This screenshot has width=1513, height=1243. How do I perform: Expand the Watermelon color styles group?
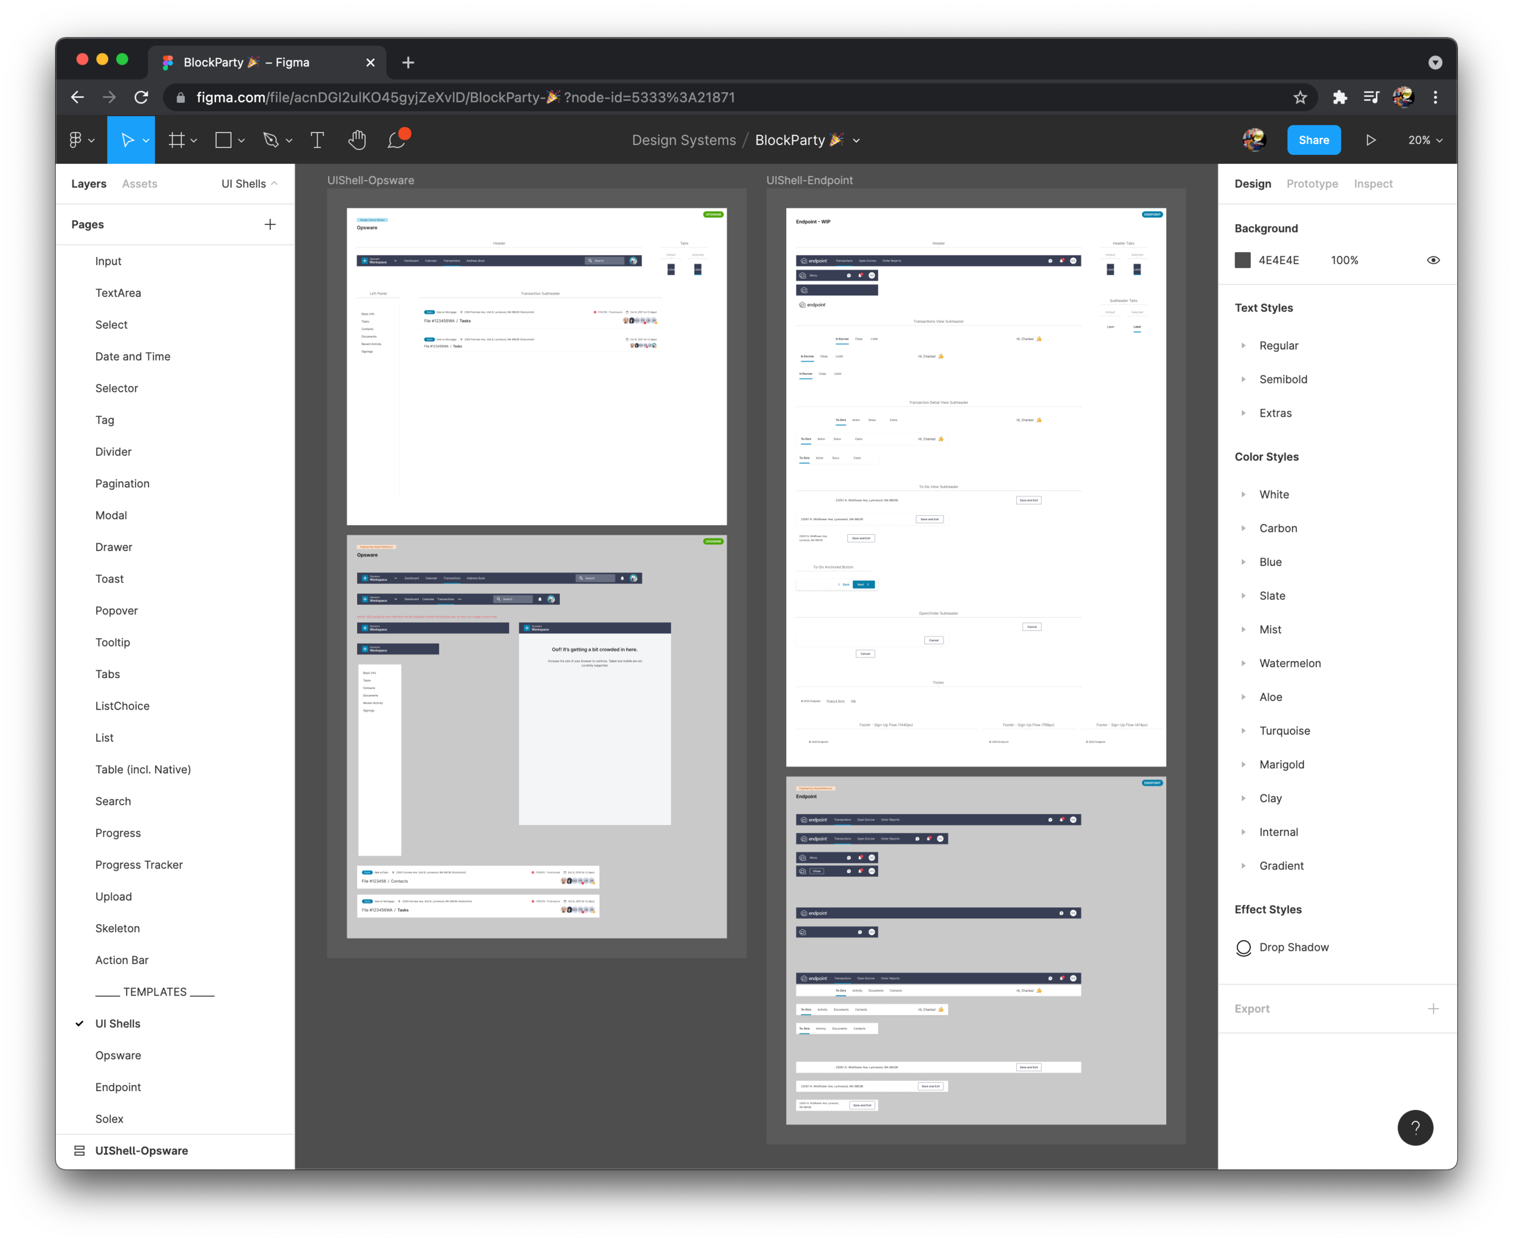[x=1244, y=664]
